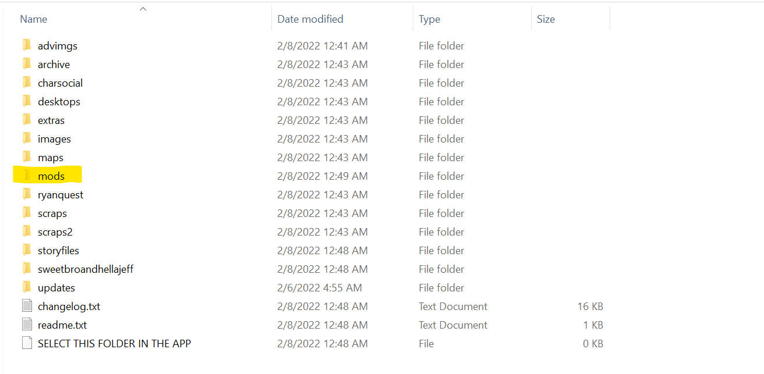This screenshot has height=374, width=764.
Task: Click the updates folder icon
Action: 26,287
